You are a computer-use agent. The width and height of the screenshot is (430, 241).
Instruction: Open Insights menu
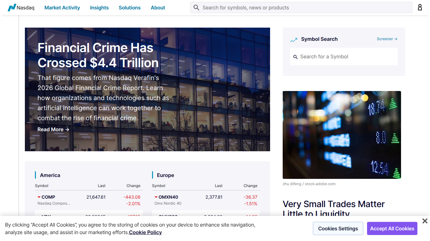click(x=99, y=8)
